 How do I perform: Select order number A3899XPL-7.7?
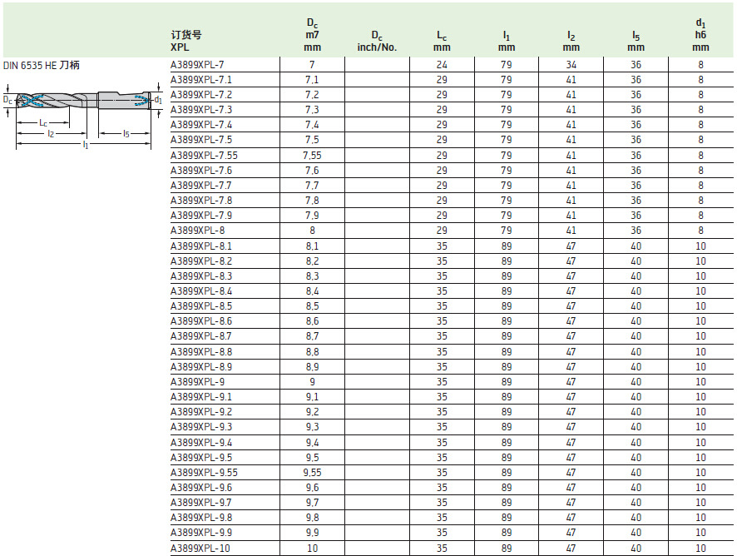point(200,186)
